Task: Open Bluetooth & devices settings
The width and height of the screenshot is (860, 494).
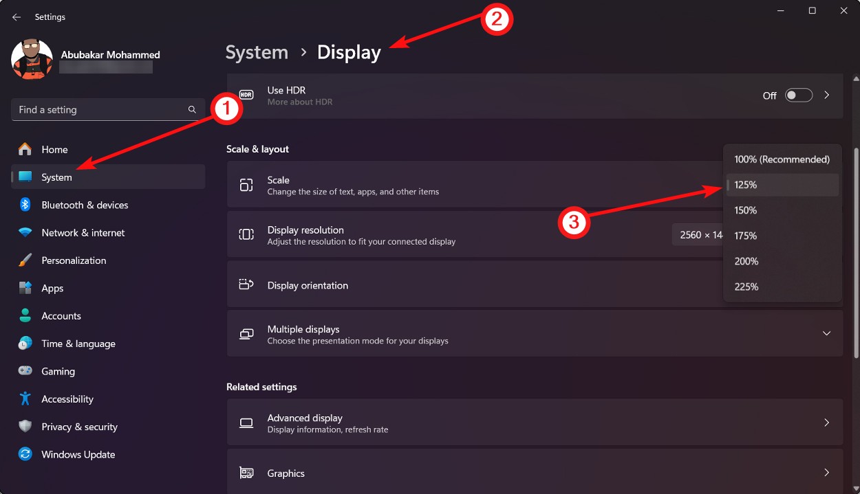Action: [x=85, y=204]
